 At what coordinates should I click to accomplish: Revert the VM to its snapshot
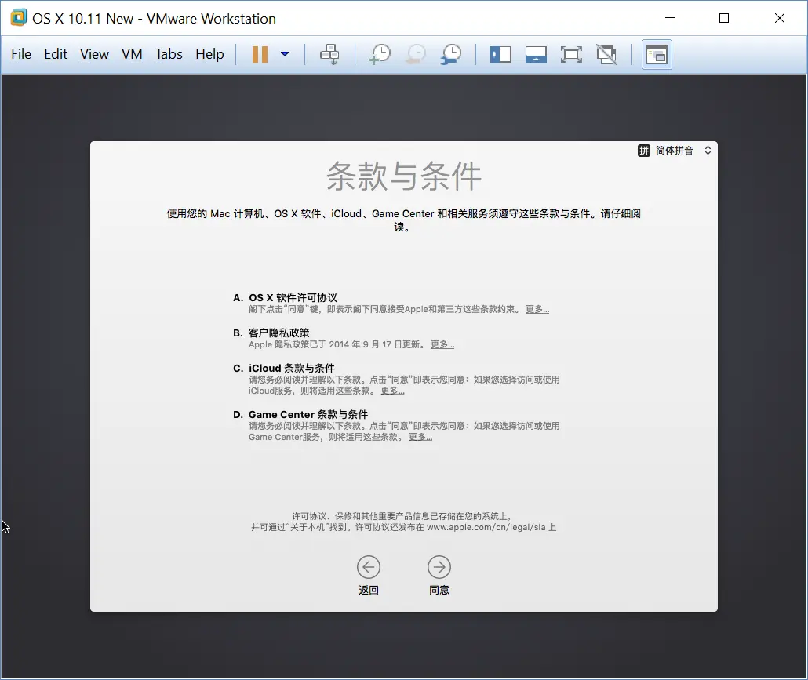click(415, 54)
